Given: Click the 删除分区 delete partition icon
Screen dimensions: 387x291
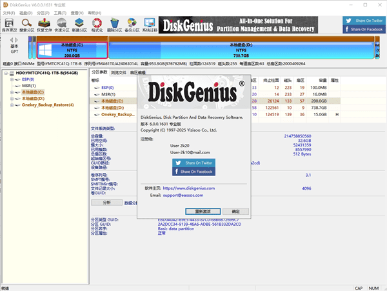Looking at the screenshot, I should pos(114,25).
